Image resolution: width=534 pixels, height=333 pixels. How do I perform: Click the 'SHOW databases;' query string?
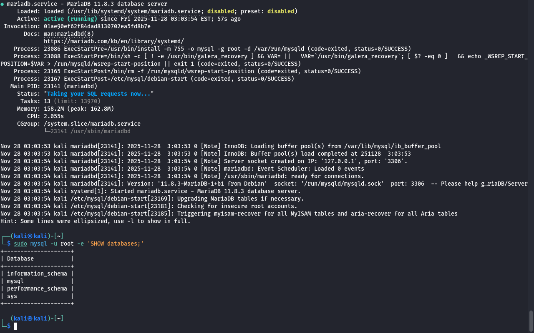coord(116,244)
